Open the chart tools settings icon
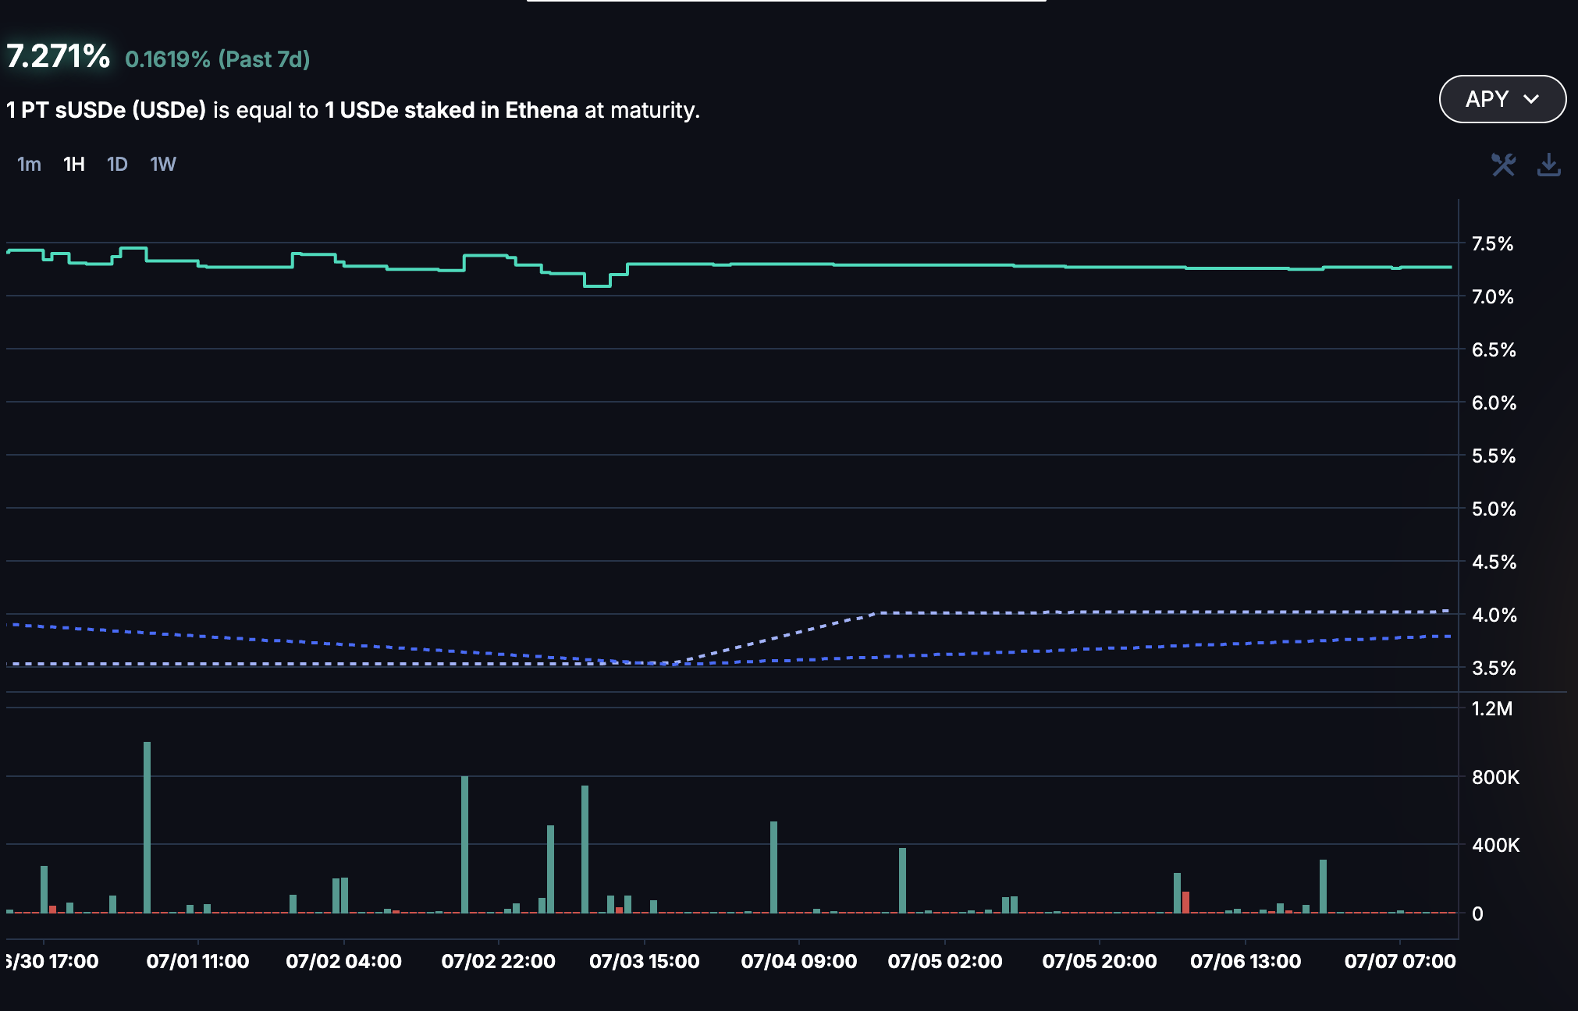 tap(1503, 165)
